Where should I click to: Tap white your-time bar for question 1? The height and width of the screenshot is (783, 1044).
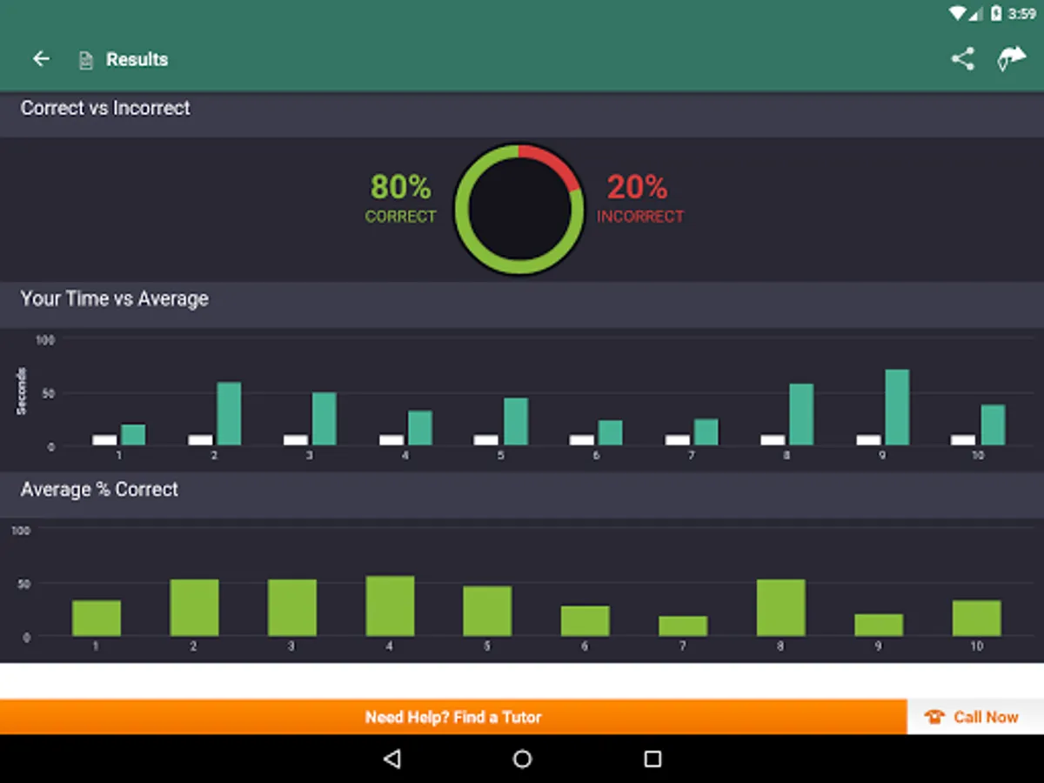(104, 440)
